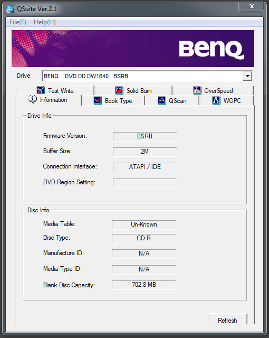Switch to the Test Write tab
The width and height of the screenshot is (269, 338).
coord(55,90)
